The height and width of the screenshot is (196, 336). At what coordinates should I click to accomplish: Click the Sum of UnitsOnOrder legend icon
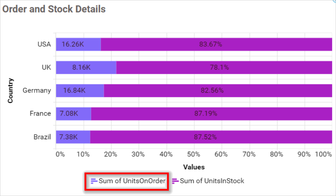click(94, 181)
